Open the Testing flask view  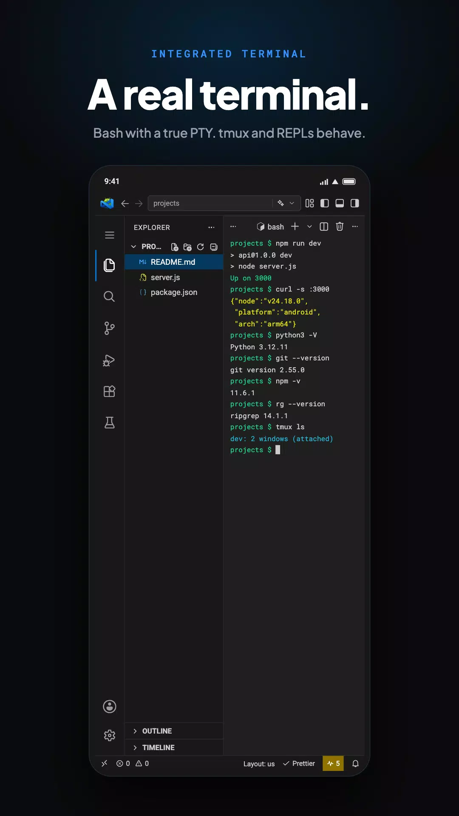[109, 422]
